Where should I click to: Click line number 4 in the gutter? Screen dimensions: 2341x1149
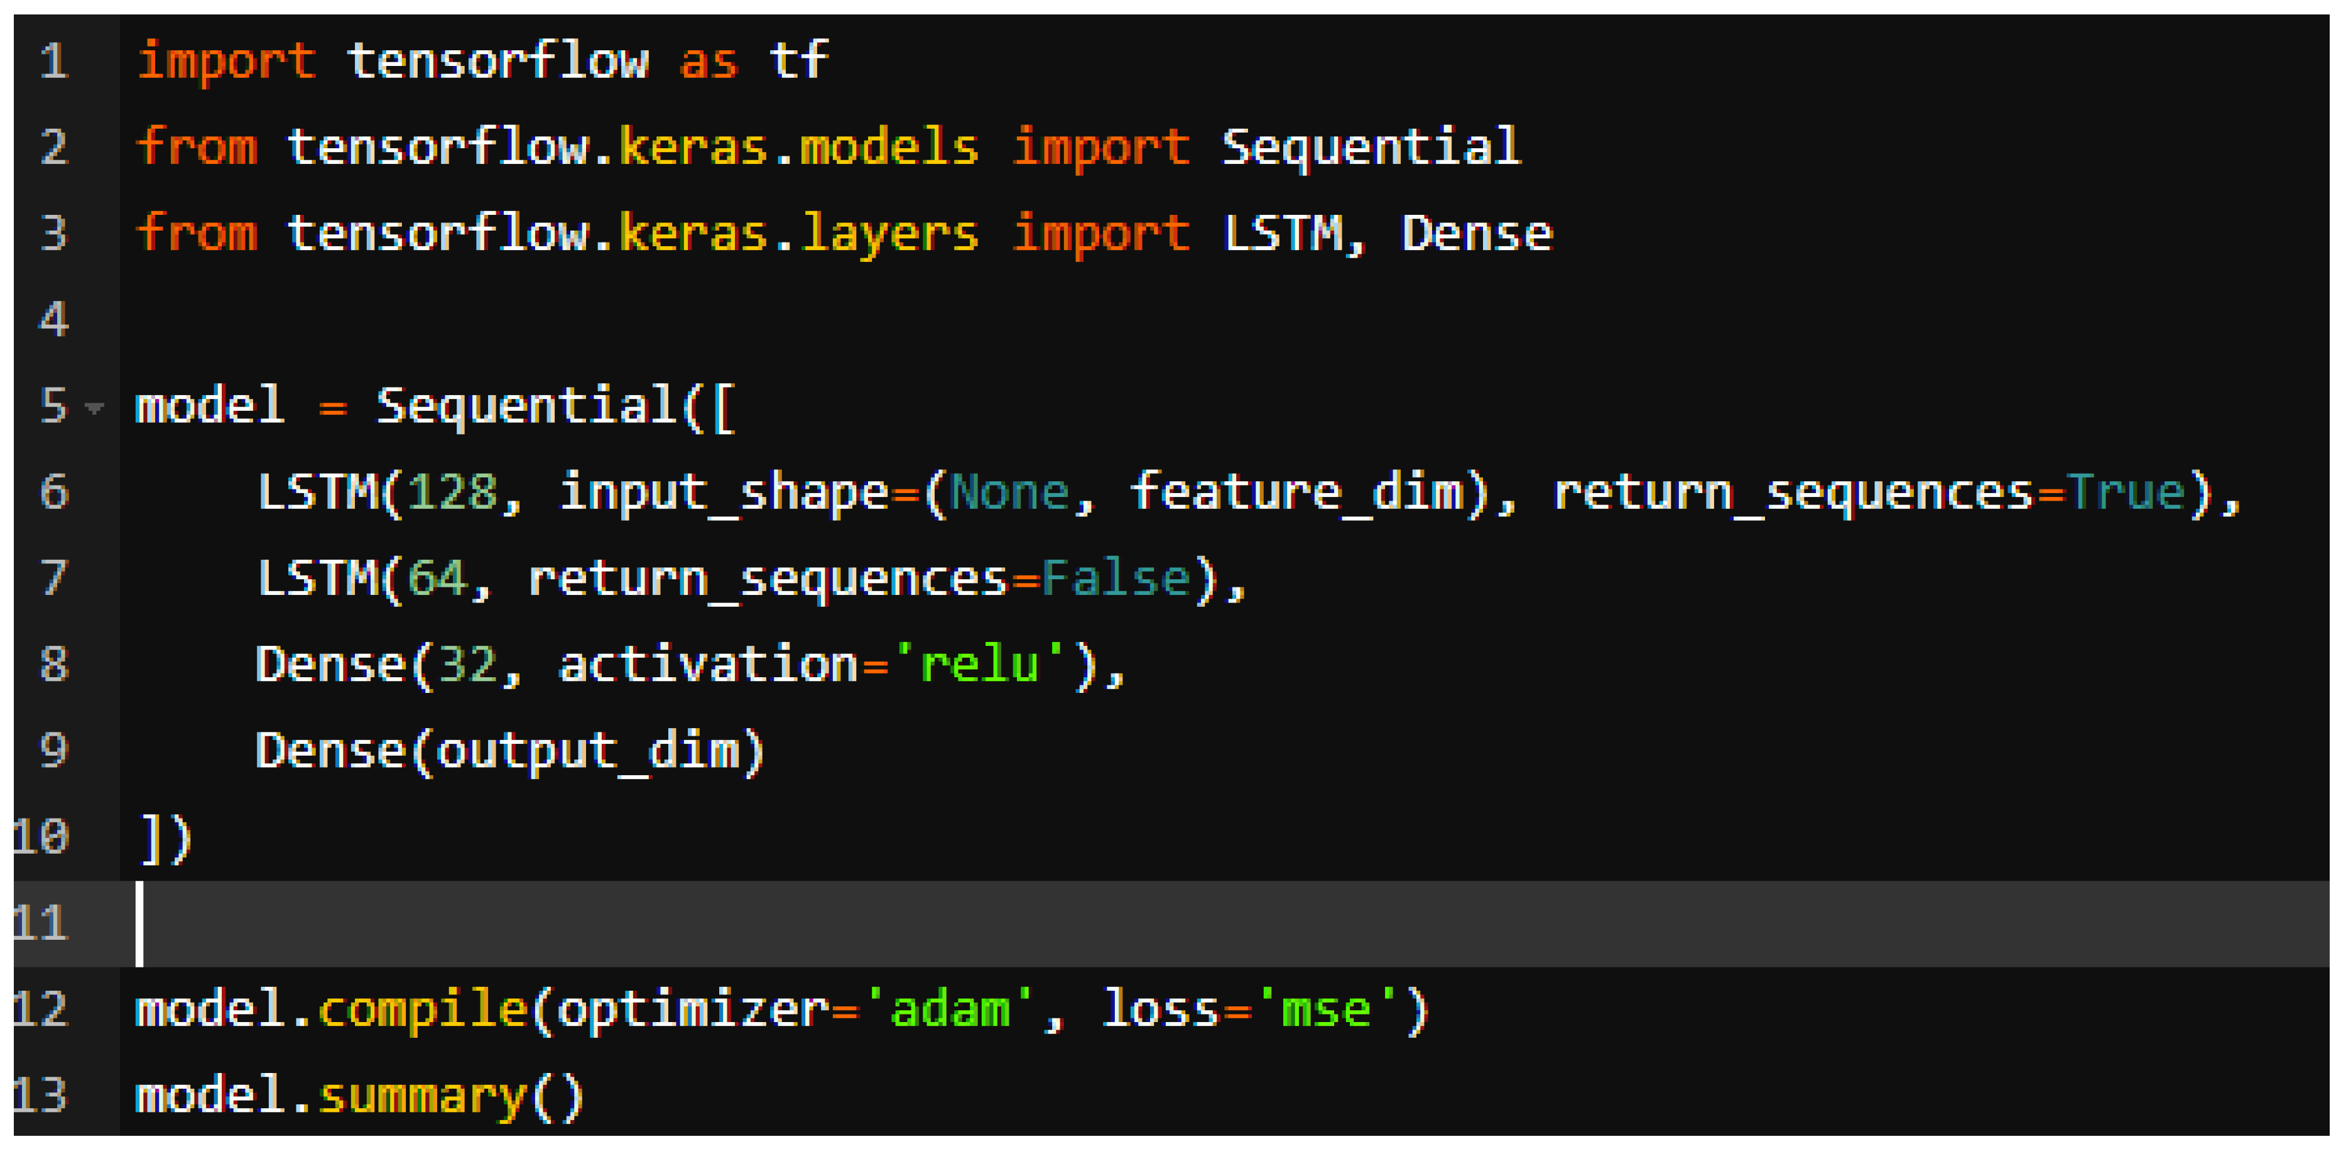[x=55, y=320]
